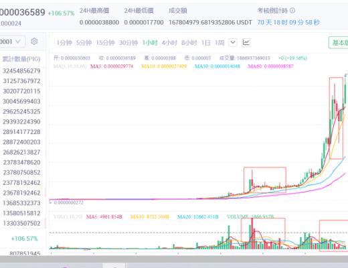Click the +106.57% value under order book
Screen dimensions: 348x268
click(x=25, y=239)
